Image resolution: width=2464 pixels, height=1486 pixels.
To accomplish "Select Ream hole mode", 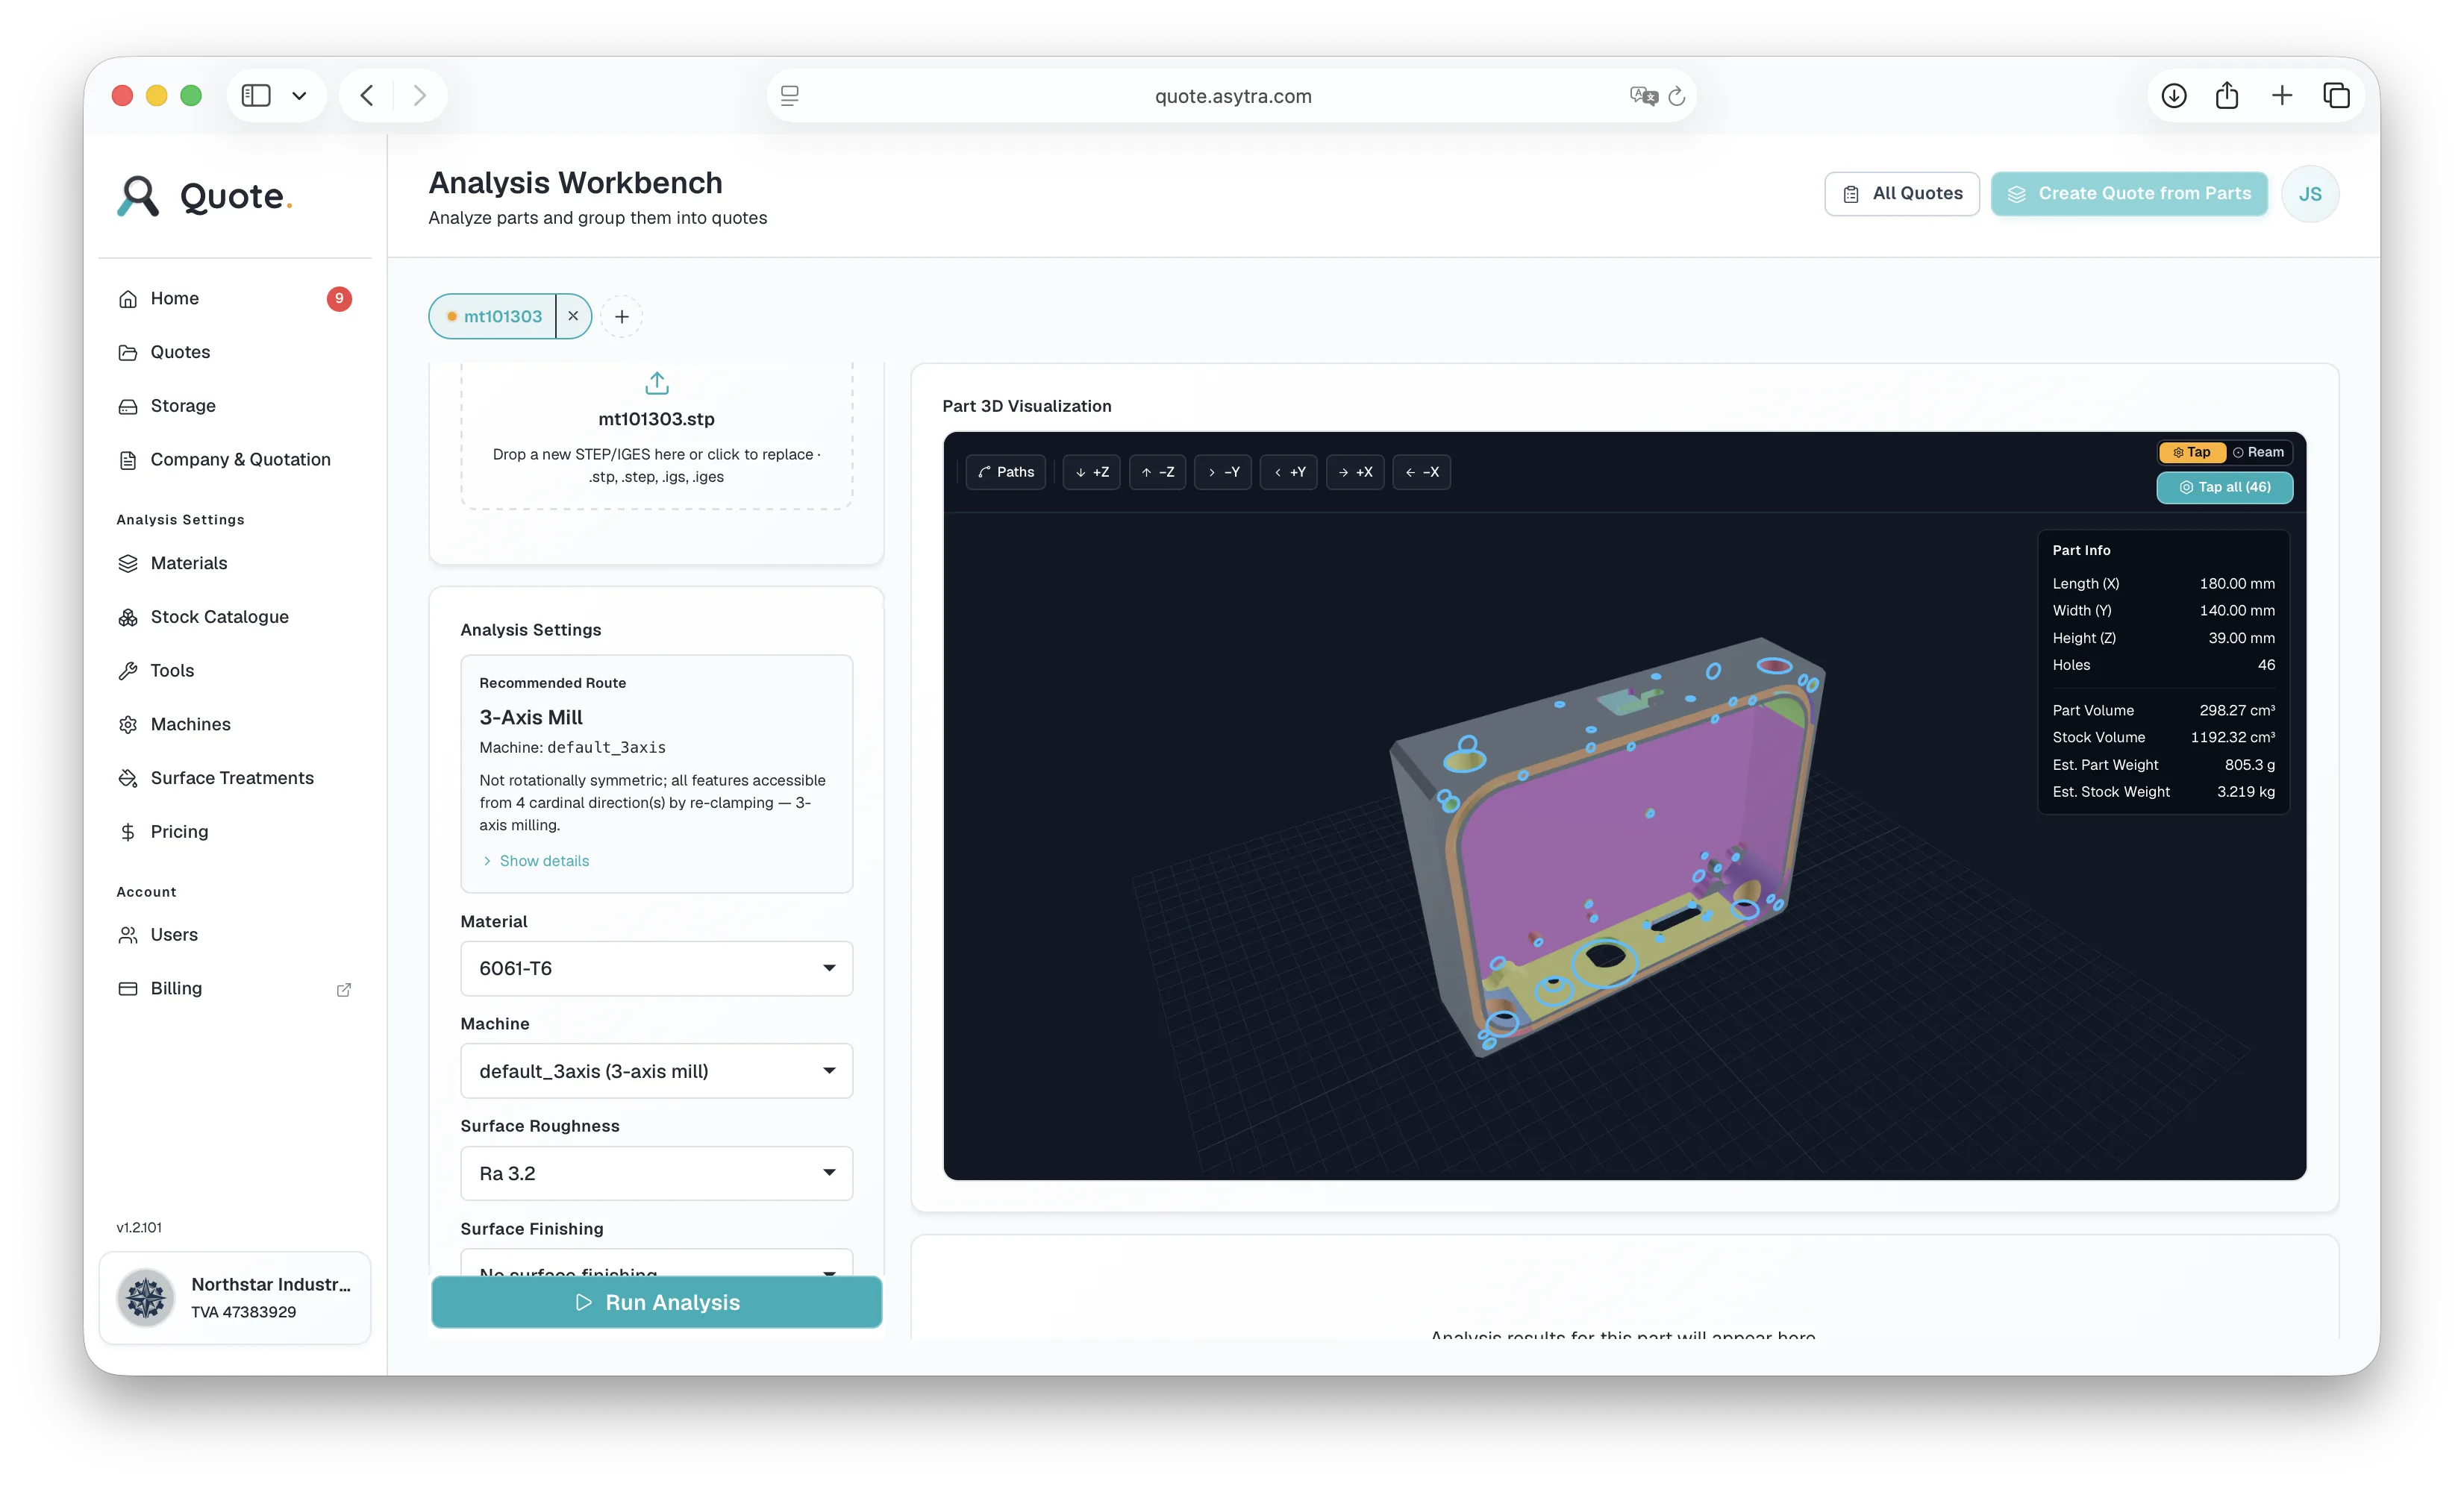I will pyautogui.click(x=2259, y=452).
